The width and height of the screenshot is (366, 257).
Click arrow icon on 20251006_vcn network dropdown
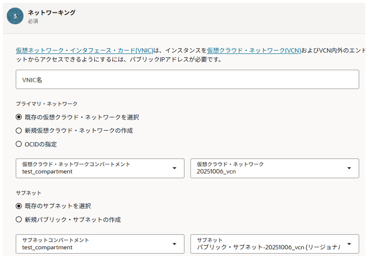click(349, 168)
